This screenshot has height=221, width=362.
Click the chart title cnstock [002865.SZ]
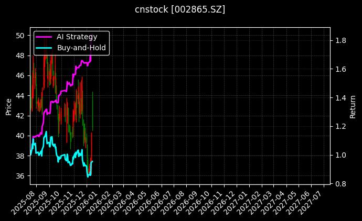(x=180, y=9)
